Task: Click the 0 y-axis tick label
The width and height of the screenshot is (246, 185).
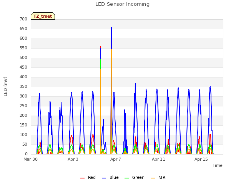Action: (26, 154)
